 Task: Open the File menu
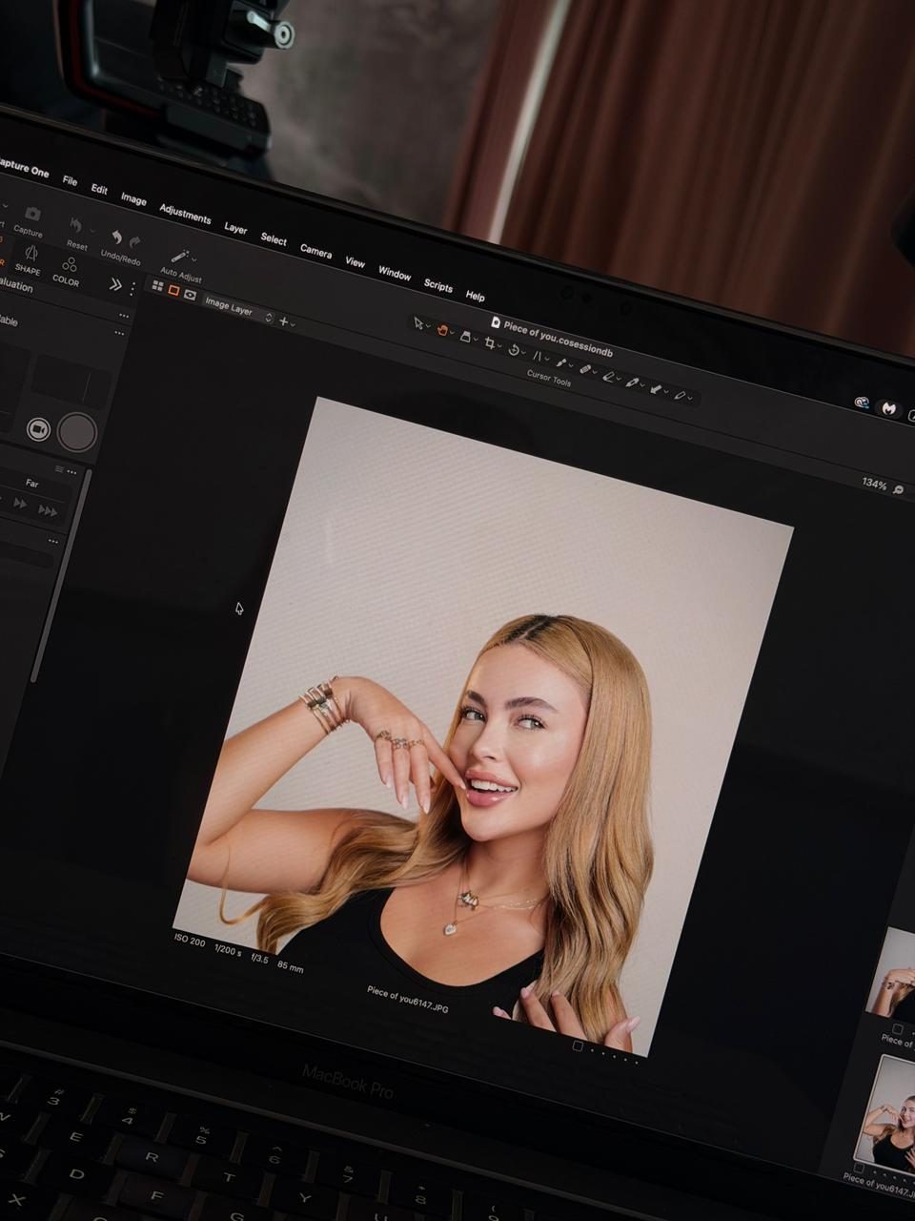coord(70,179)
